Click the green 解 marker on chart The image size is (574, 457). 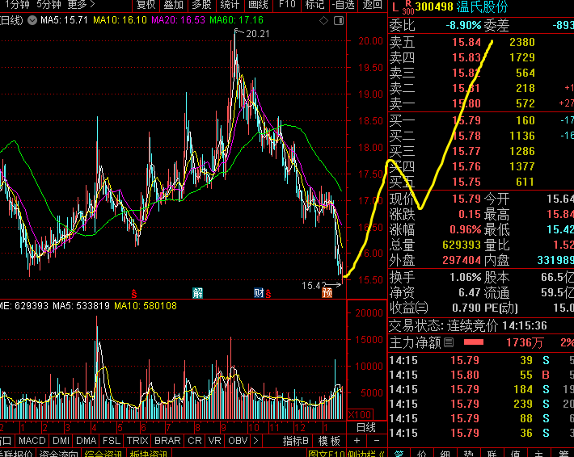(198, 293)
